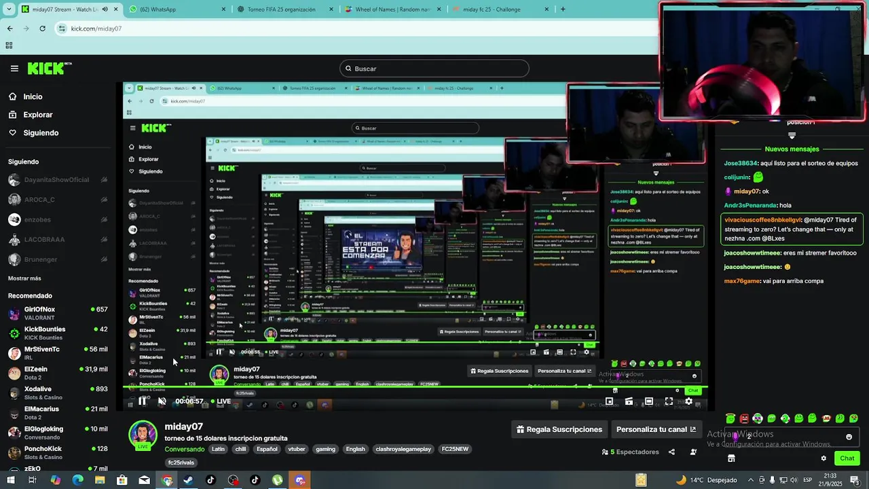Open AROCA_C followed channel
Image resolution: width=869 pixels, height=489 pixels.
coord(58,200)
